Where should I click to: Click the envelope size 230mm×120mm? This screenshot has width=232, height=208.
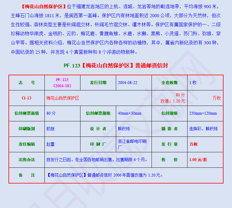pyautogui.click(x=203, y=113)
